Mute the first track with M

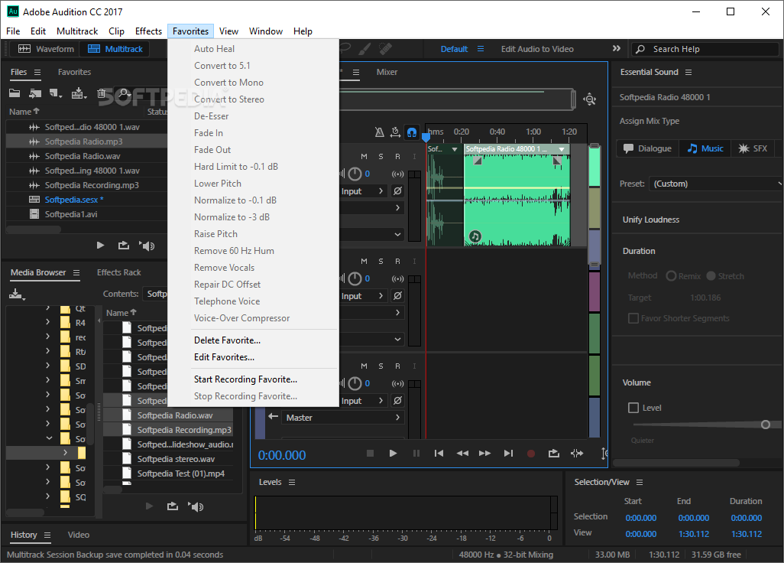coord(364,157)
